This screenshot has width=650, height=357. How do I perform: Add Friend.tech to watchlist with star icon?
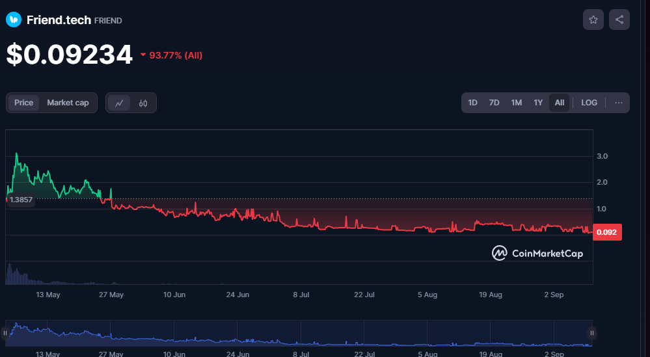[593, 20]
